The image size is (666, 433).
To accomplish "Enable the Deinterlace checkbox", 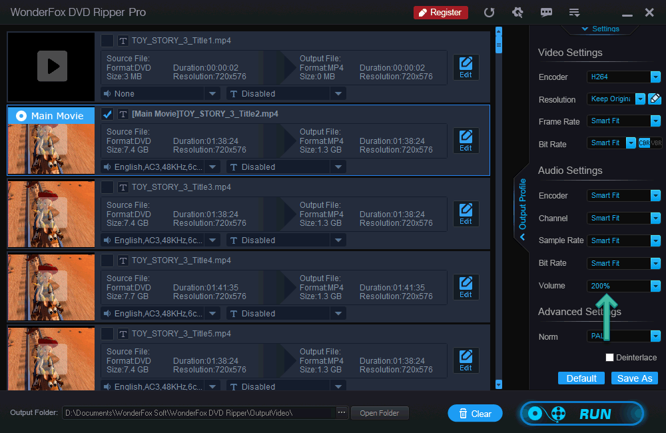I will (x=609, y=357).
